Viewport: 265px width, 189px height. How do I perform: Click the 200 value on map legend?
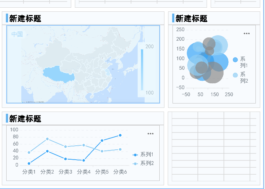pyautogui.click(x=149, y=46)
